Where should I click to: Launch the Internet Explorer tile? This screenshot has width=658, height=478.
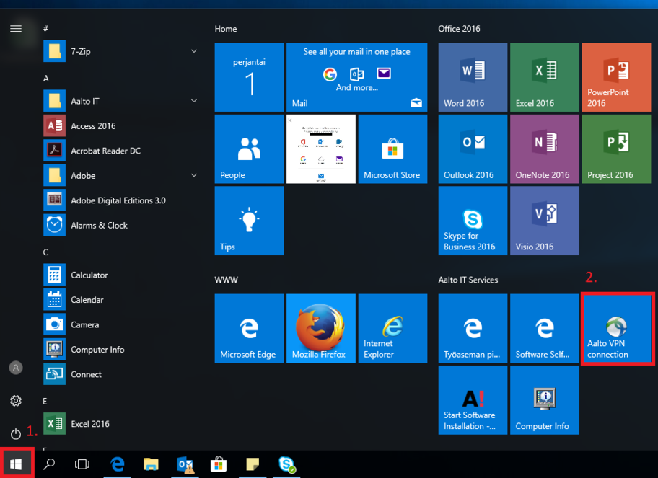tap(392, 328)
